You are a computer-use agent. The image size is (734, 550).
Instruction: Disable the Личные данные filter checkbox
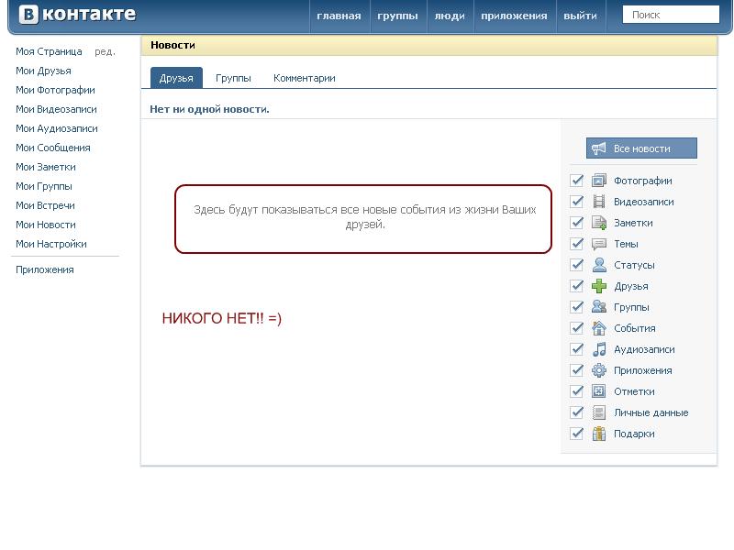[577, 412]
